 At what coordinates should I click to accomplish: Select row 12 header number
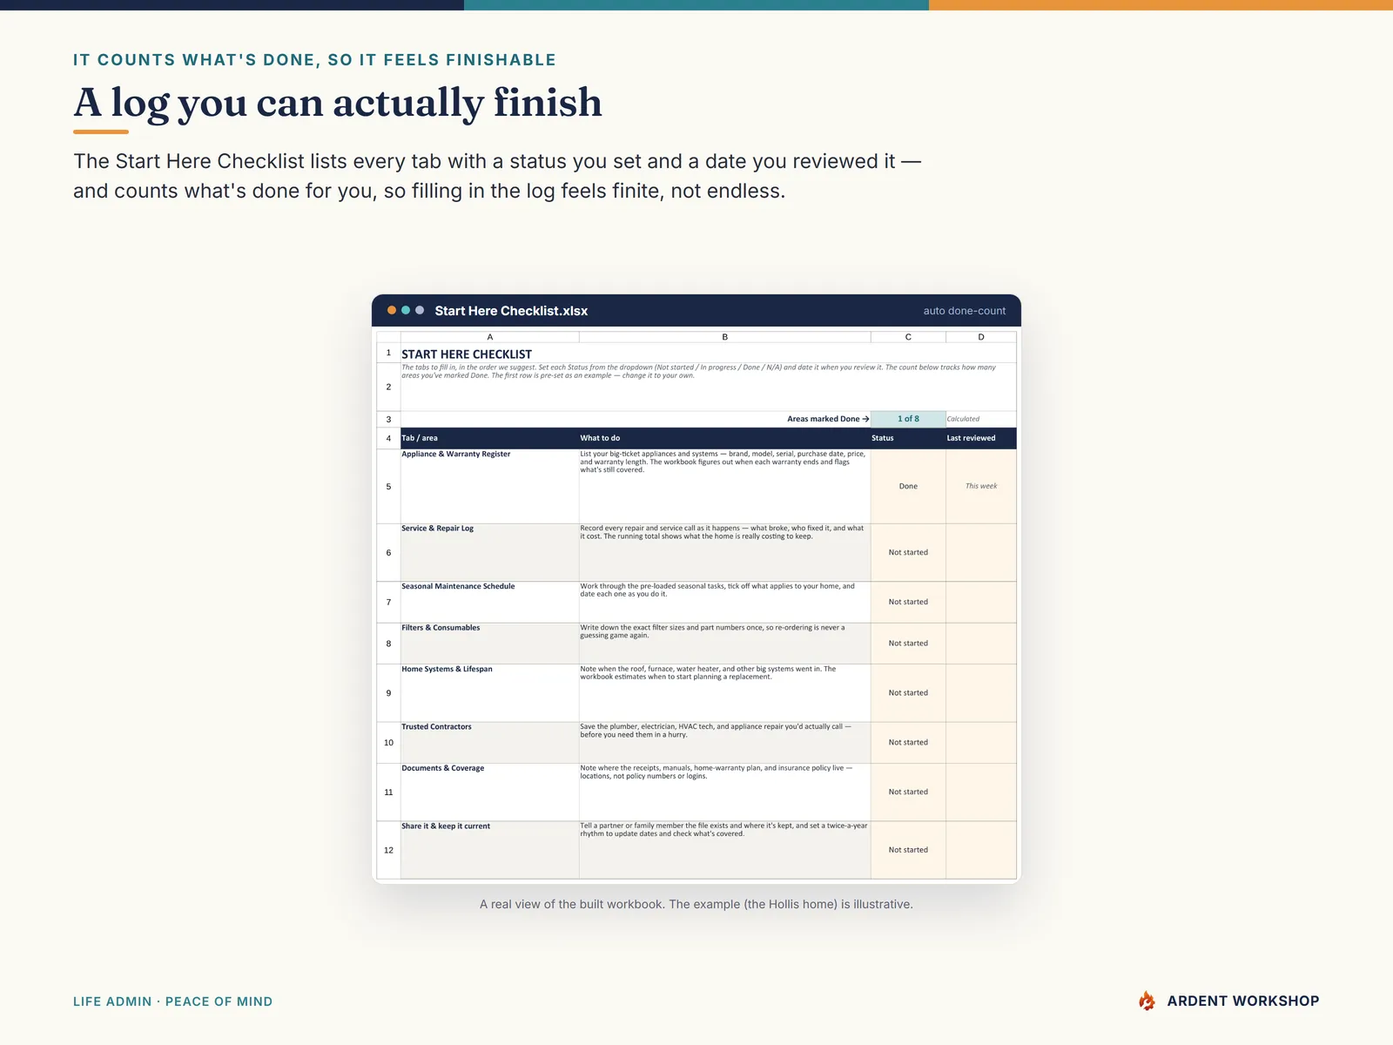[388, 850]
